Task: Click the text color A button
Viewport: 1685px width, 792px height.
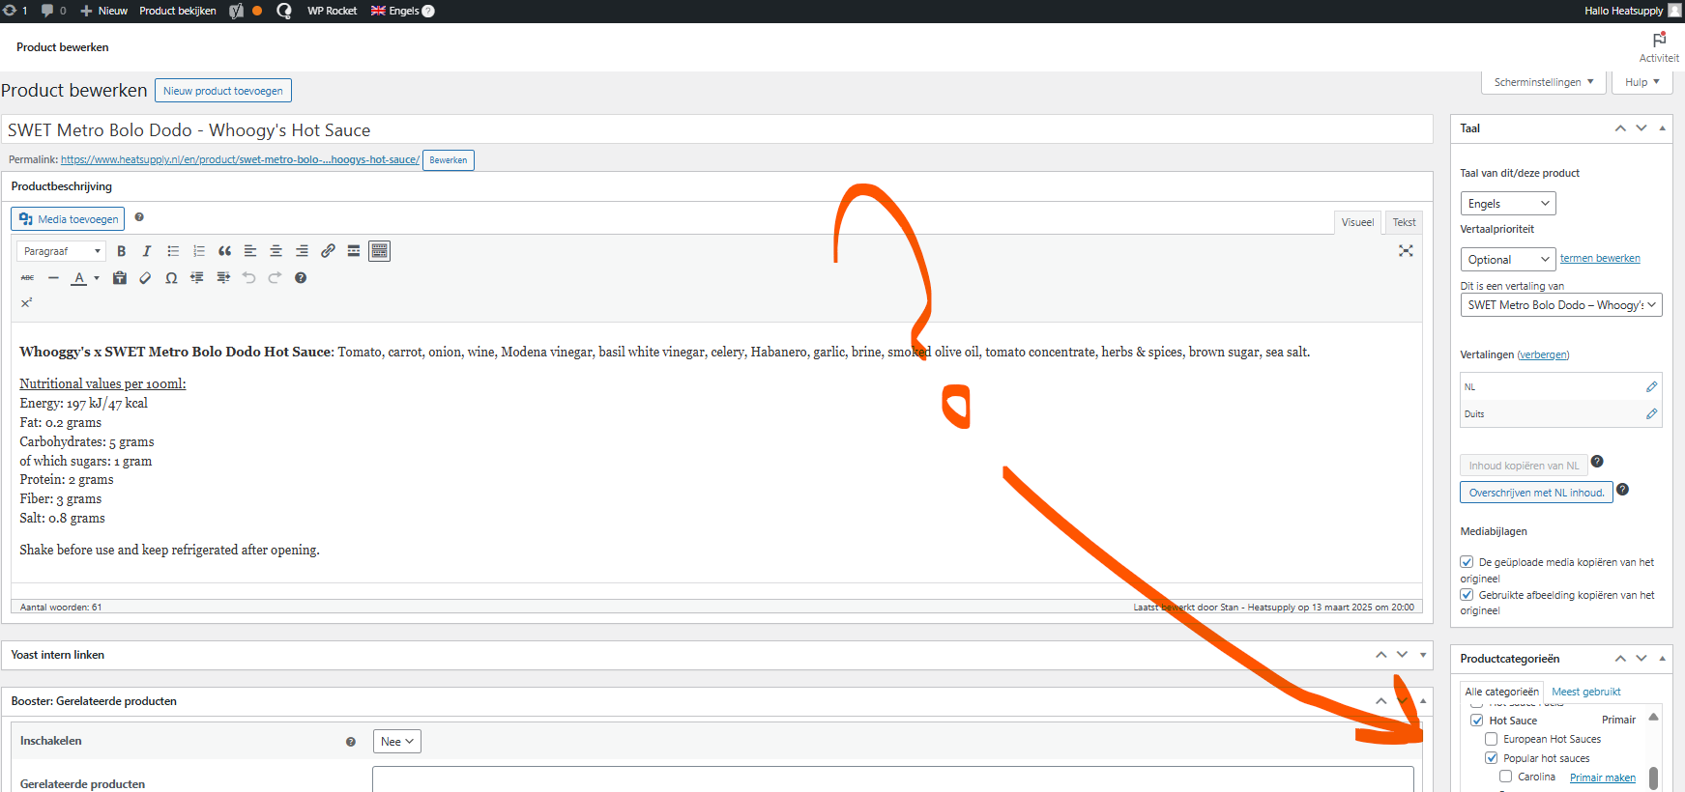Action: (x=79, y=278)
